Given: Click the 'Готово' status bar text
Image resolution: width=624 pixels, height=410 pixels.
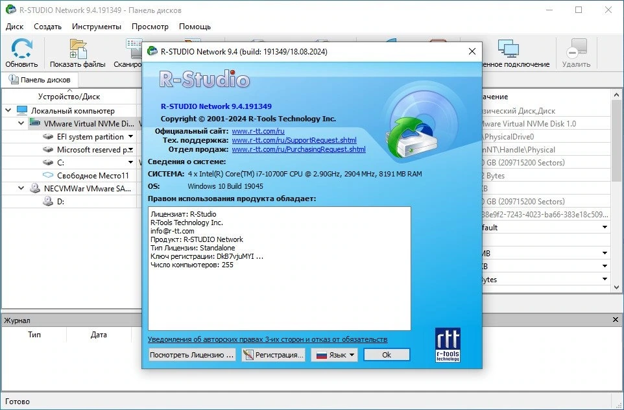Looking at the screenshot, I should (18, 402).
